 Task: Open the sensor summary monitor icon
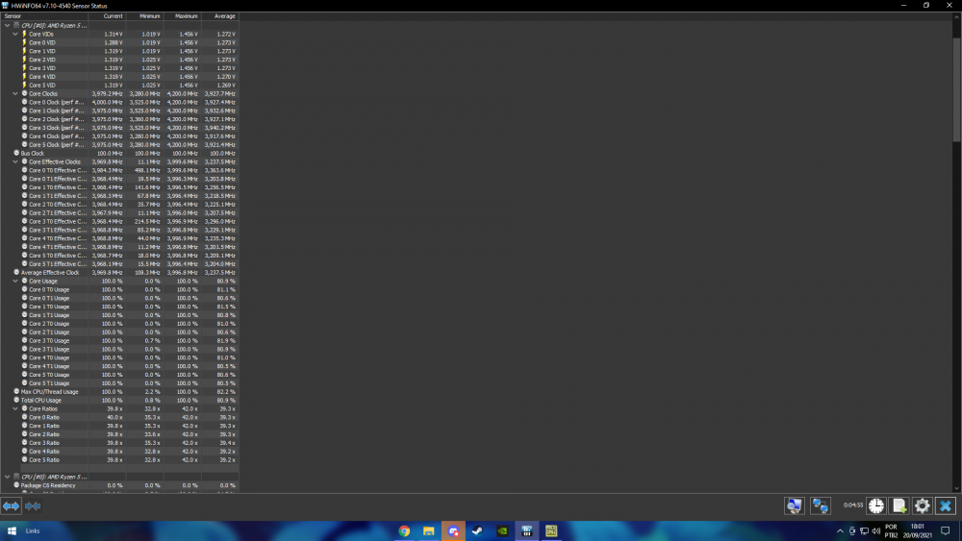pyautogui.click(x=795, y=506)
